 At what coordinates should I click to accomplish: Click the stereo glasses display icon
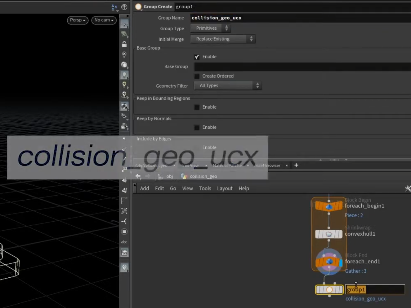click(124, 116)
